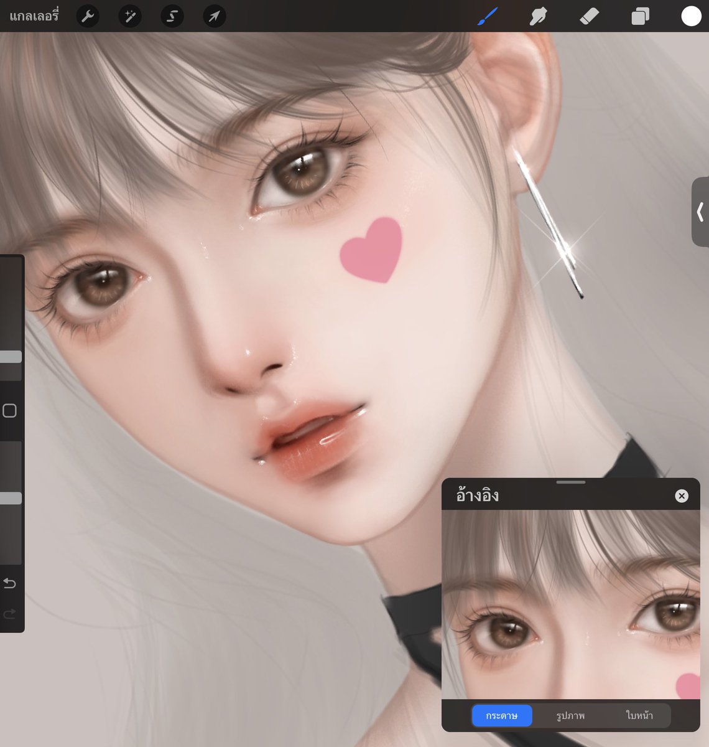Open the Adjustments magic wand panel
The width and height of the screenshot is (709, 747).
[129, 16]
